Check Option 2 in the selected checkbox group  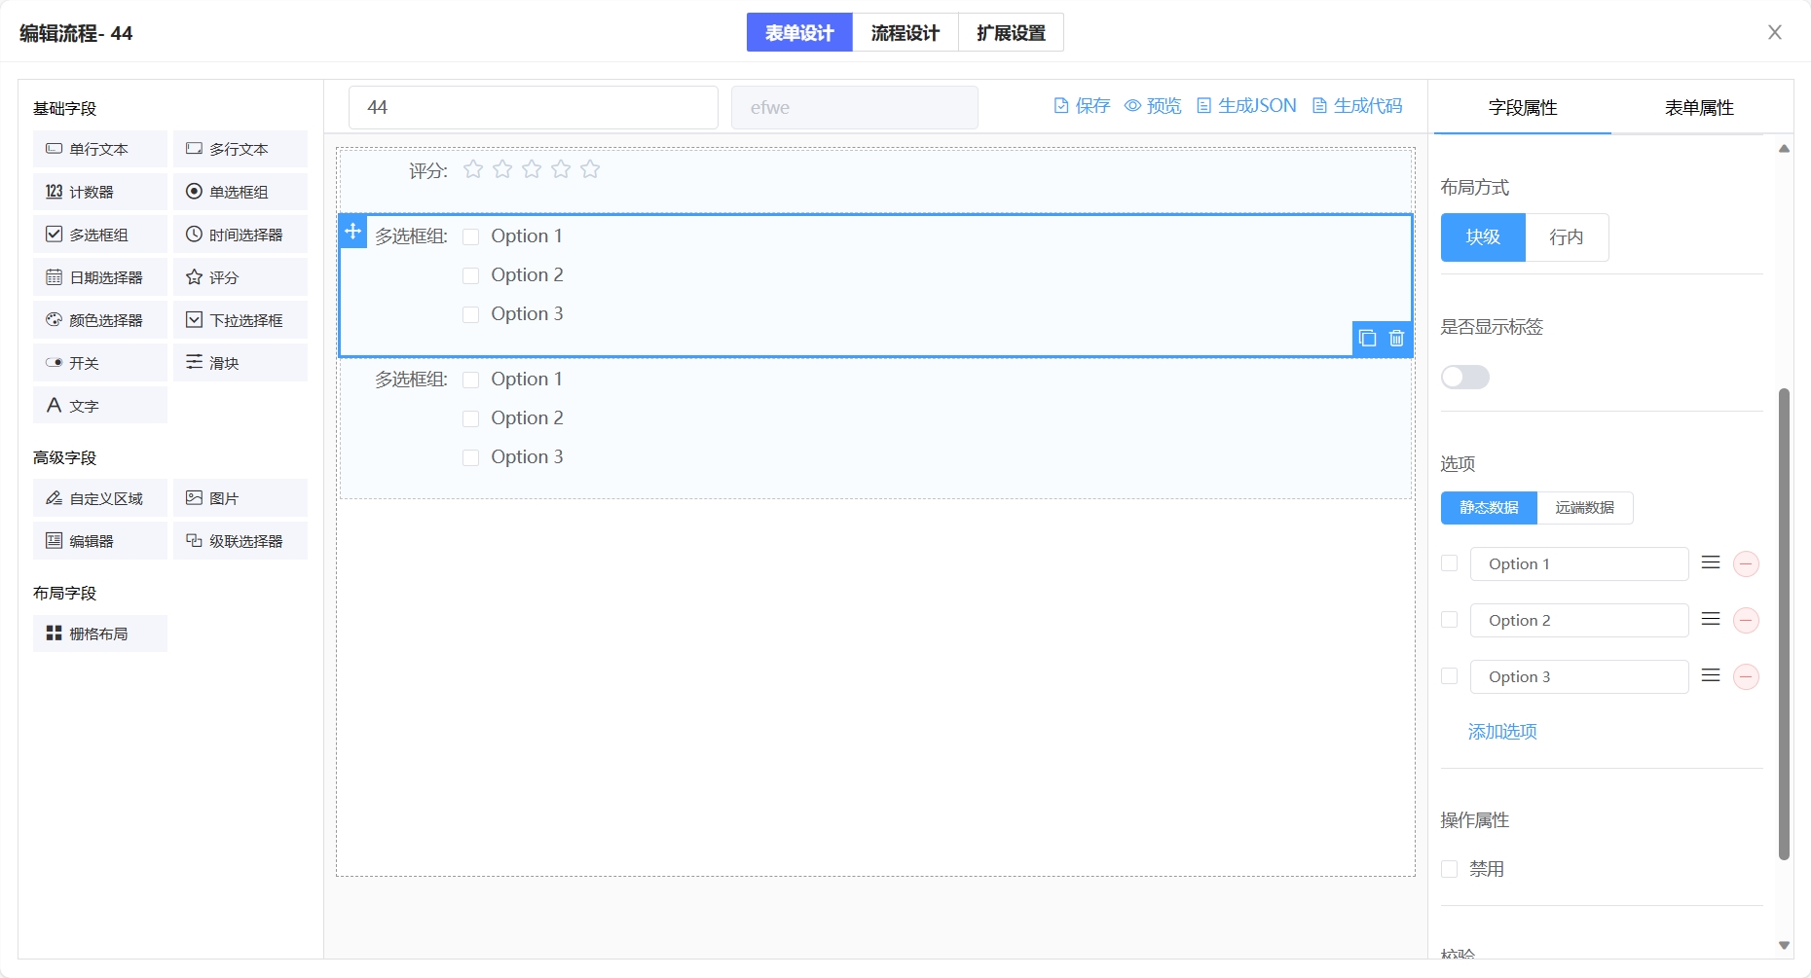coord(471,275)
